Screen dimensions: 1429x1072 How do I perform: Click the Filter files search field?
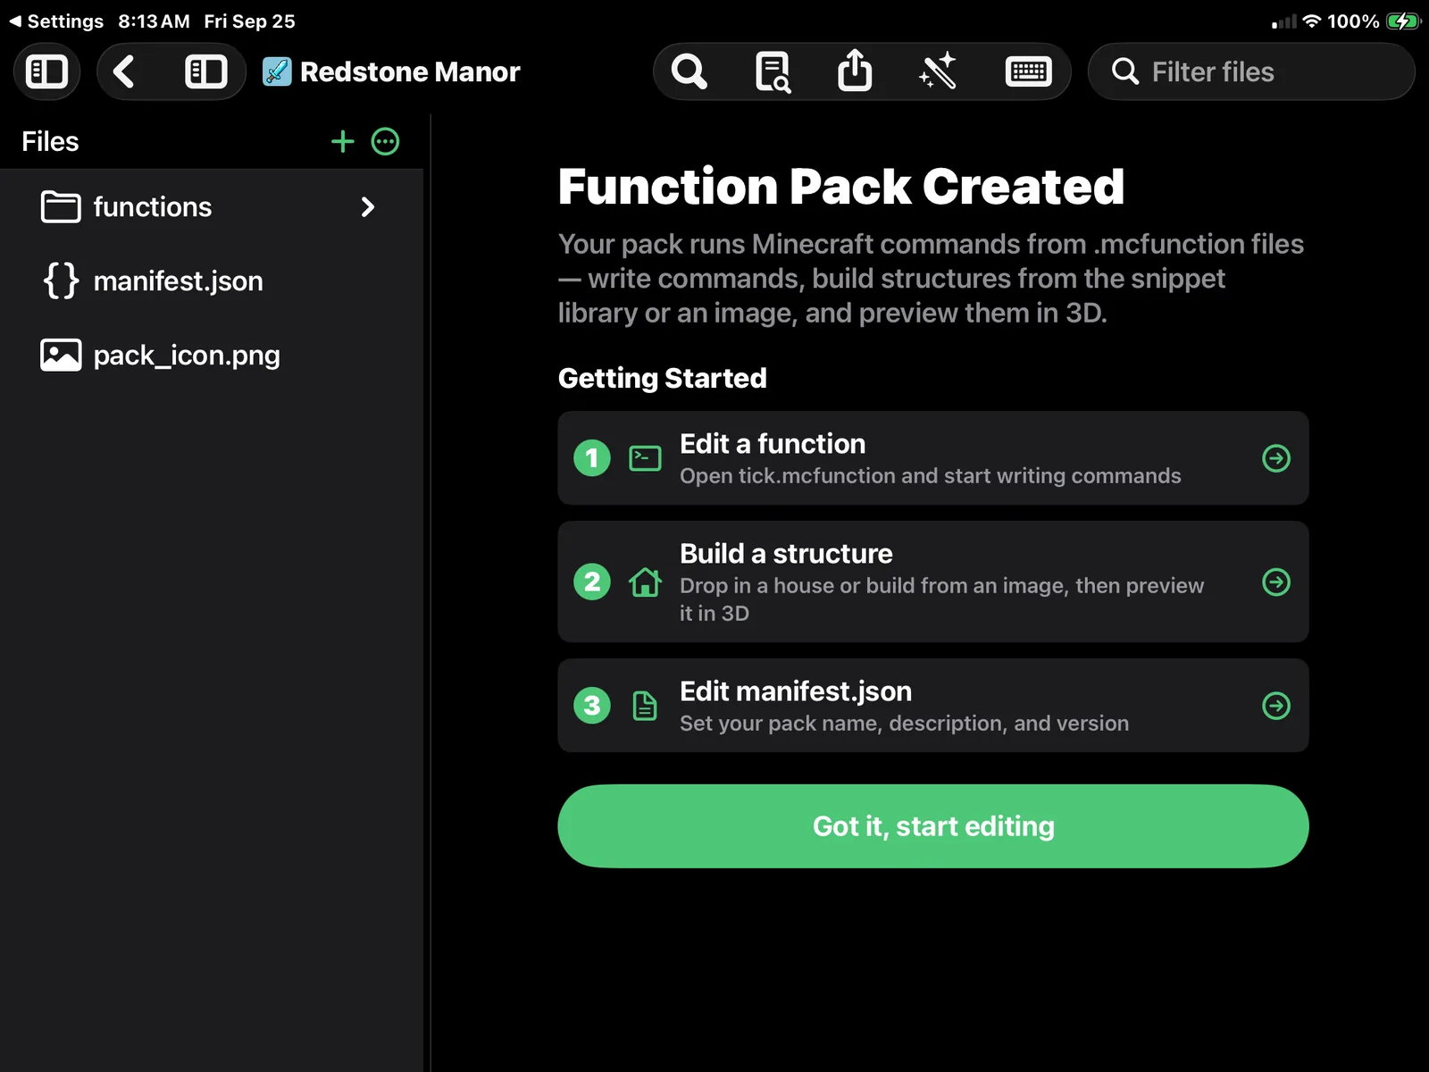1251,71
